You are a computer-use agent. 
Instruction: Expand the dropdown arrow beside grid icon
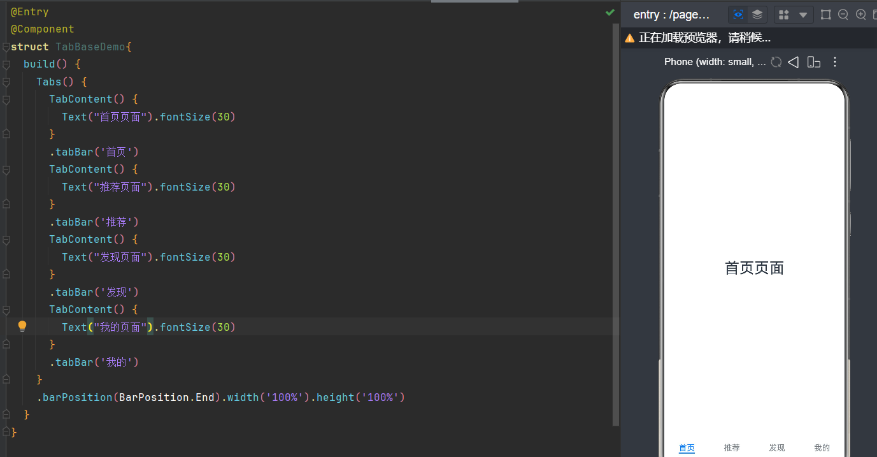click(x=803, y=15)
